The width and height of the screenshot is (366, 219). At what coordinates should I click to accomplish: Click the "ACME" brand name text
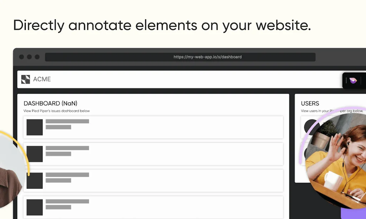[42, 79]
